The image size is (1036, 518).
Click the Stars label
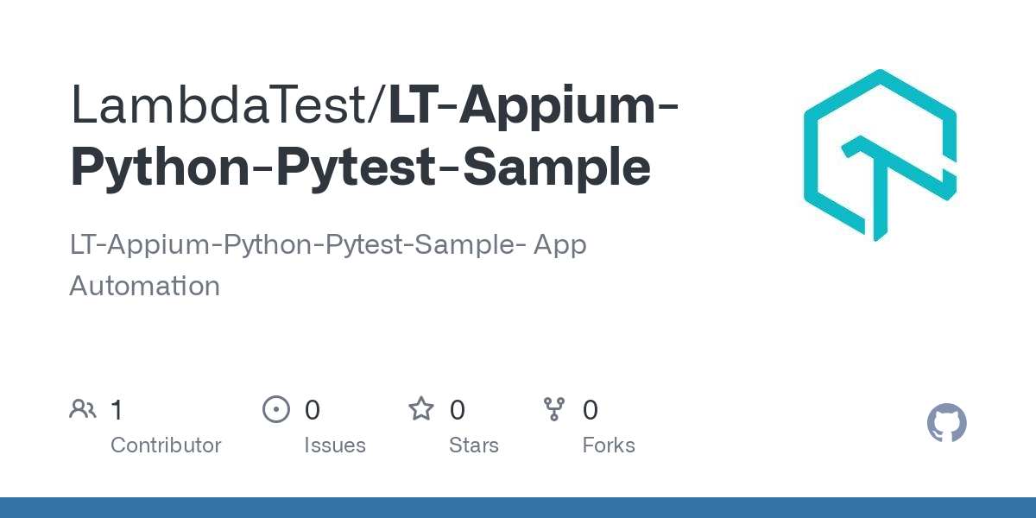click(x=474, y=445)
